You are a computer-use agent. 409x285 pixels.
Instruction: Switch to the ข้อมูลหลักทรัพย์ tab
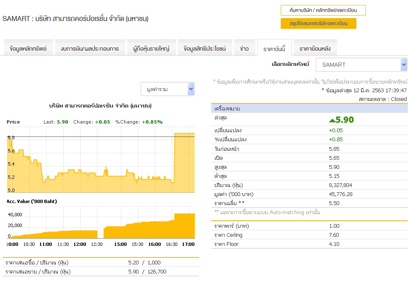[x=28, y=48]
